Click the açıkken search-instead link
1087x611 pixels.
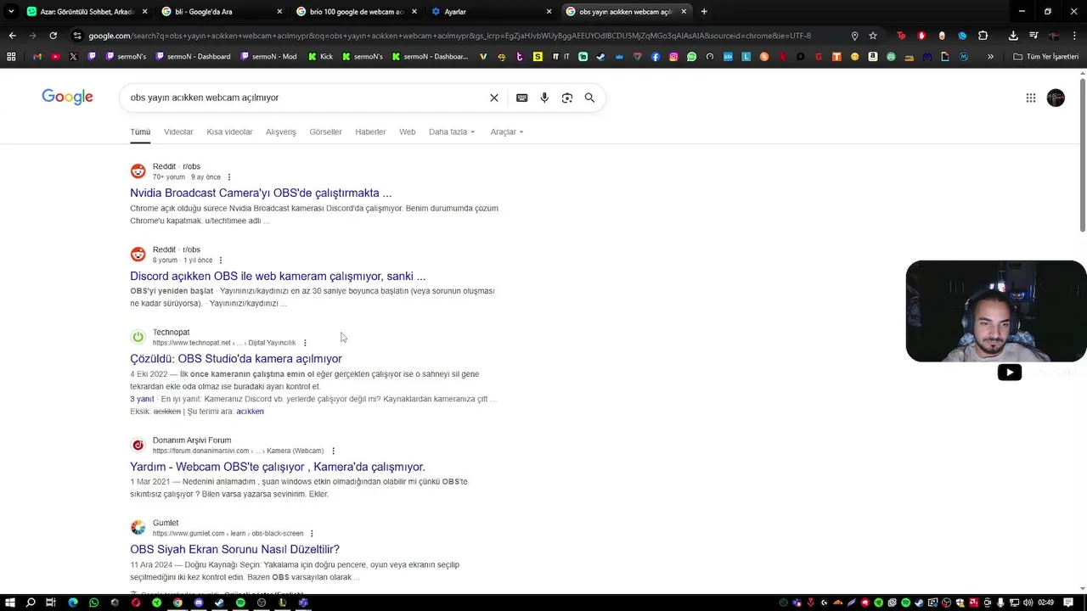pos(250,412)
